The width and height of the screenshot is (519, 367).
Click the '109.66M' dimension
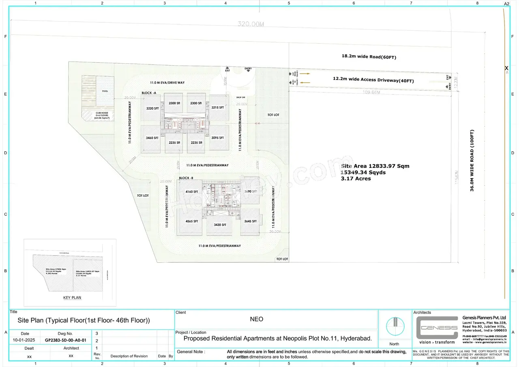tap(371, 92)
